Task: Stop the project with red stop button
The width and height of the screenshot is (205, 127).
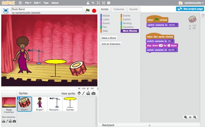Action: (x=94, y=11)
